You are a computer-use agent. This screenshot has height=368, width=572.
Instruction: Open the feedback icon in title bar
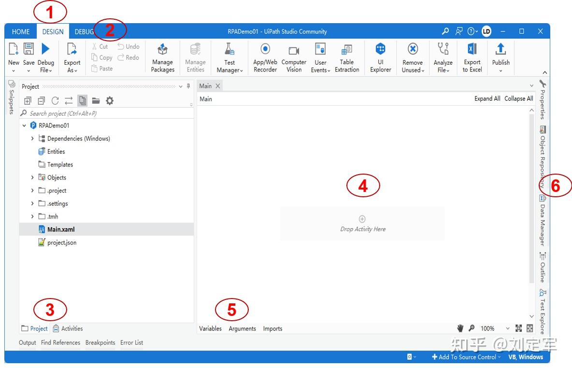(459, 31)
